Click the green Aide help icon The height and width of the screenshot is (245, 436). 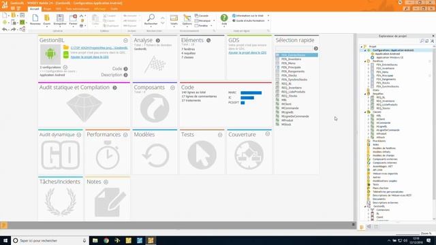tap(224, 18)
